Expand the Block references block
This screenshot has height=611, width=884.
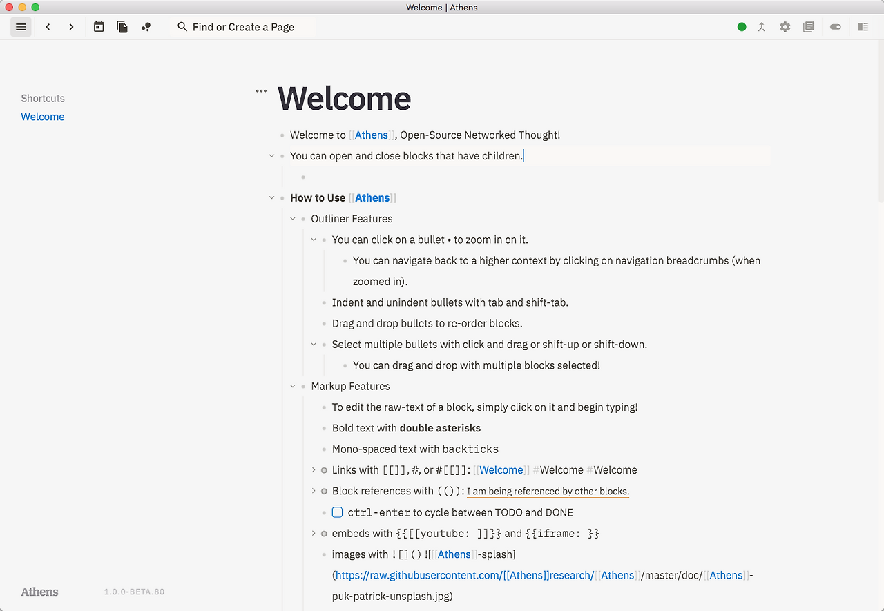[x=314, y=491]
